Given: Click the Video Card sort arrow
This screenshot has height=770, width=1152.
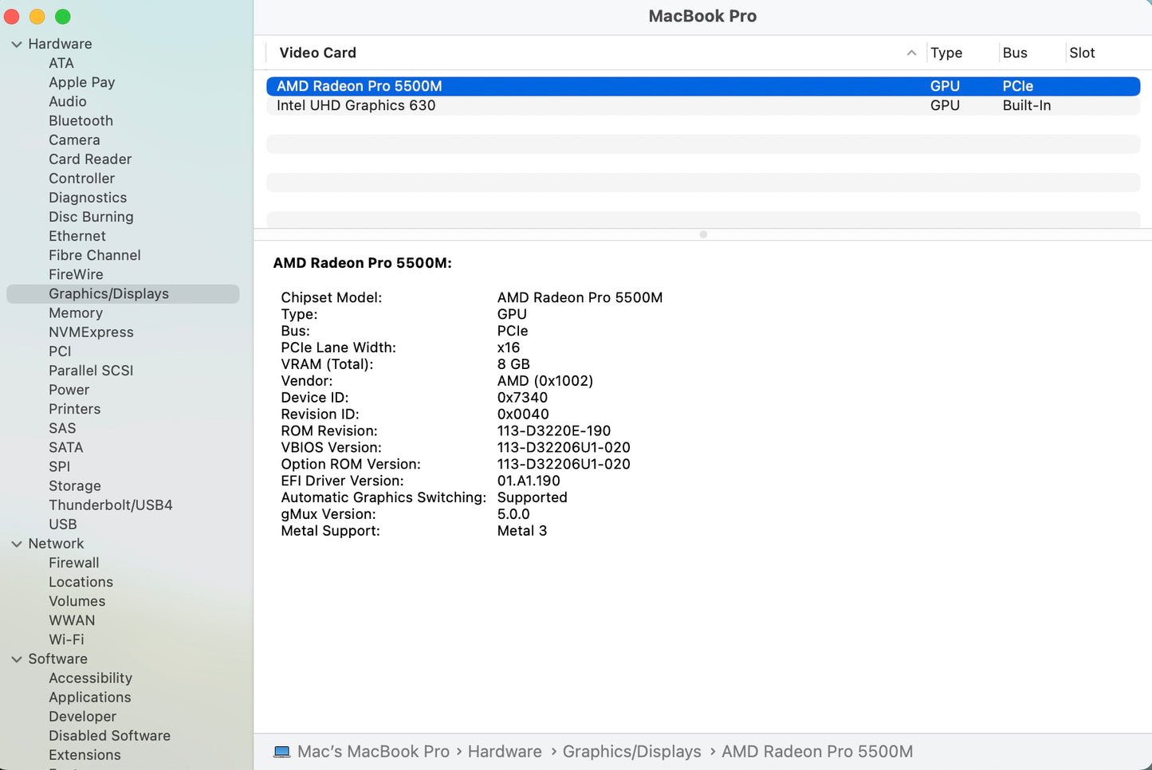Looking at the screenshot, I should (911, 53).
